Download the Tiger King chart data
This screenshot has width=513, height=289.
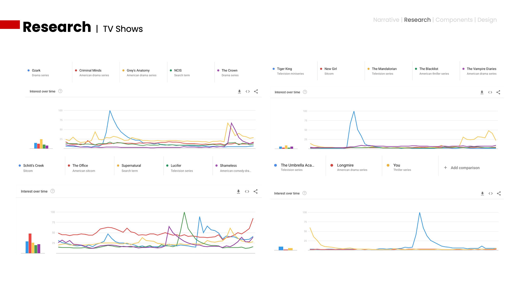tap(482, 92)
